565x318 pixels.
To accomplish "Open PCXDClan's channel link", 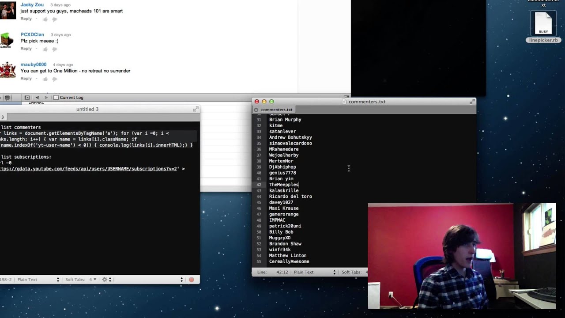I will coord(32,34).
